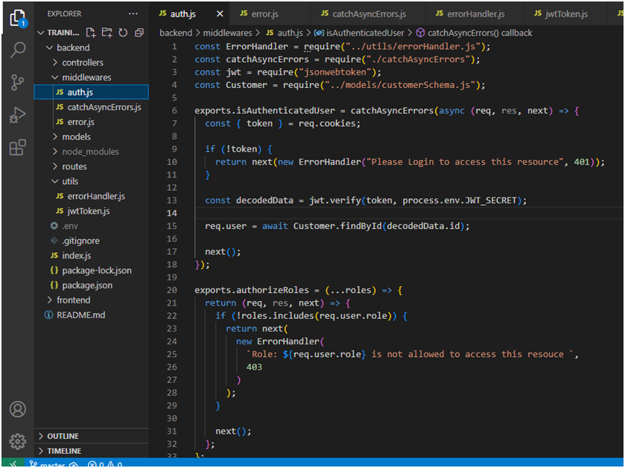The image size is (625, 468).
Task: Open the Search view in activity bar
Action: coord(18,50)
